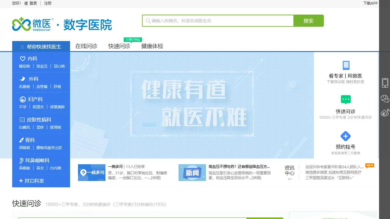Click the hamburger icon beside 帮你快速找医生

pyautogui.click(x=22, y=47)
